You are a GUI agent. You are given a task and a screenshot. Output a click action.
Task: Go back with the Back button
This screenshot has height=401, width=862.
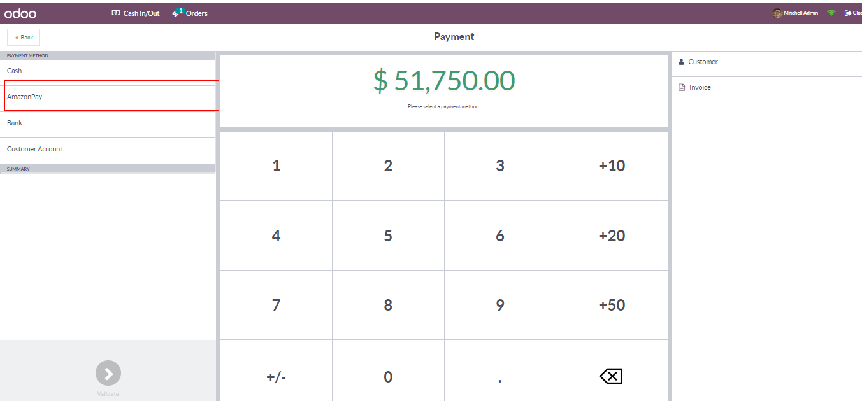[x=24, y=38]
